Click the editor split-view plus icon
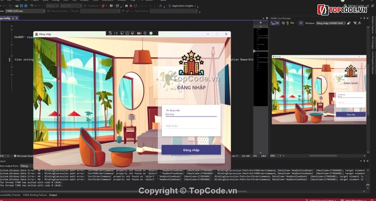 pyautogui.click(x=261, y=23)
